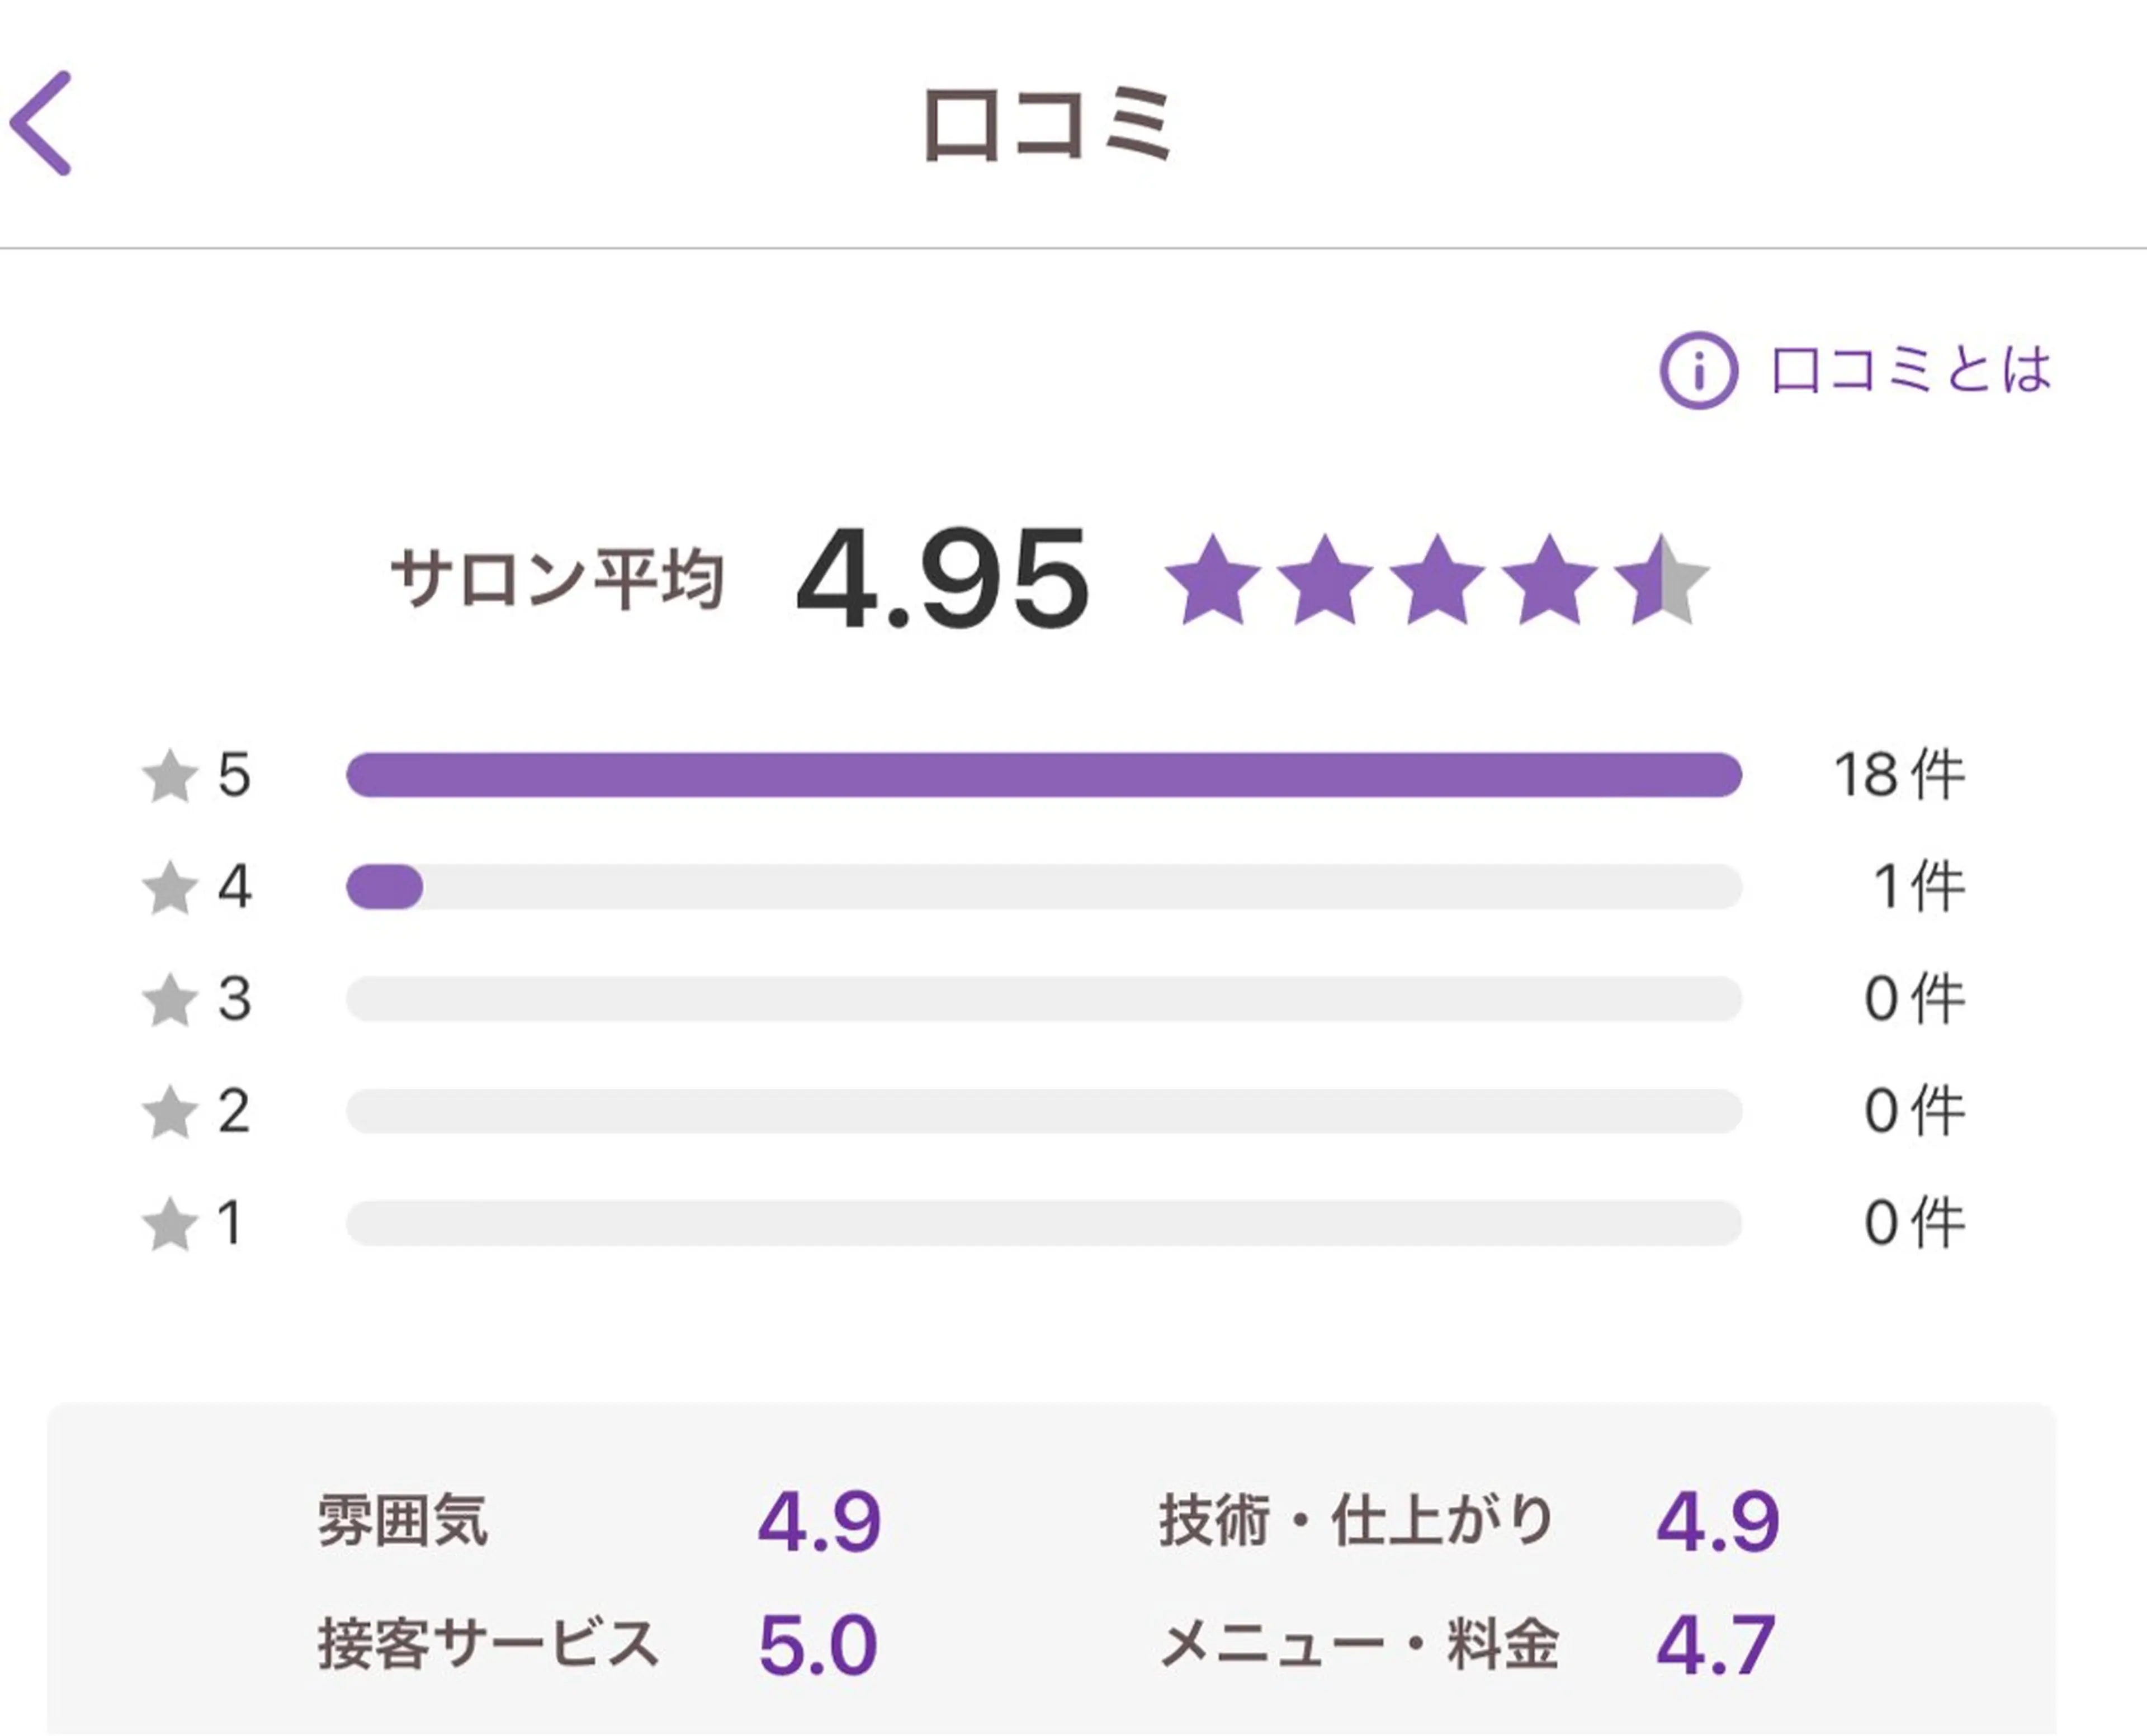Tap the info circle icon
This screenshot has height=1736, width=2147.
pyautogui.click(x=1698, y=370)
